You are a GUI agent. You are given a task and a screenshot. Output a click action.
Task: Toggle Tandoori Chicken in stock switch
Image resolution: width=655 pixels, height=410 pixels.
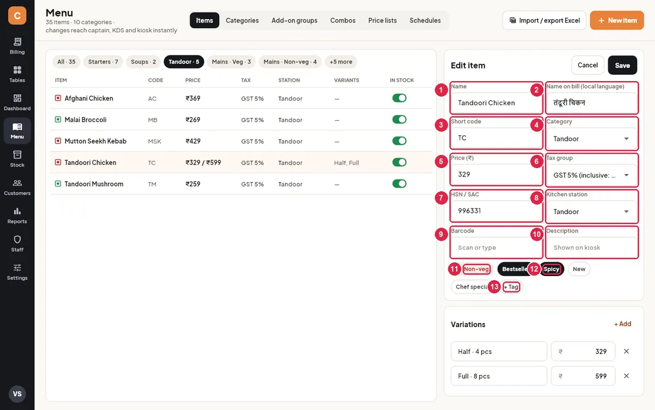point(400,162)
